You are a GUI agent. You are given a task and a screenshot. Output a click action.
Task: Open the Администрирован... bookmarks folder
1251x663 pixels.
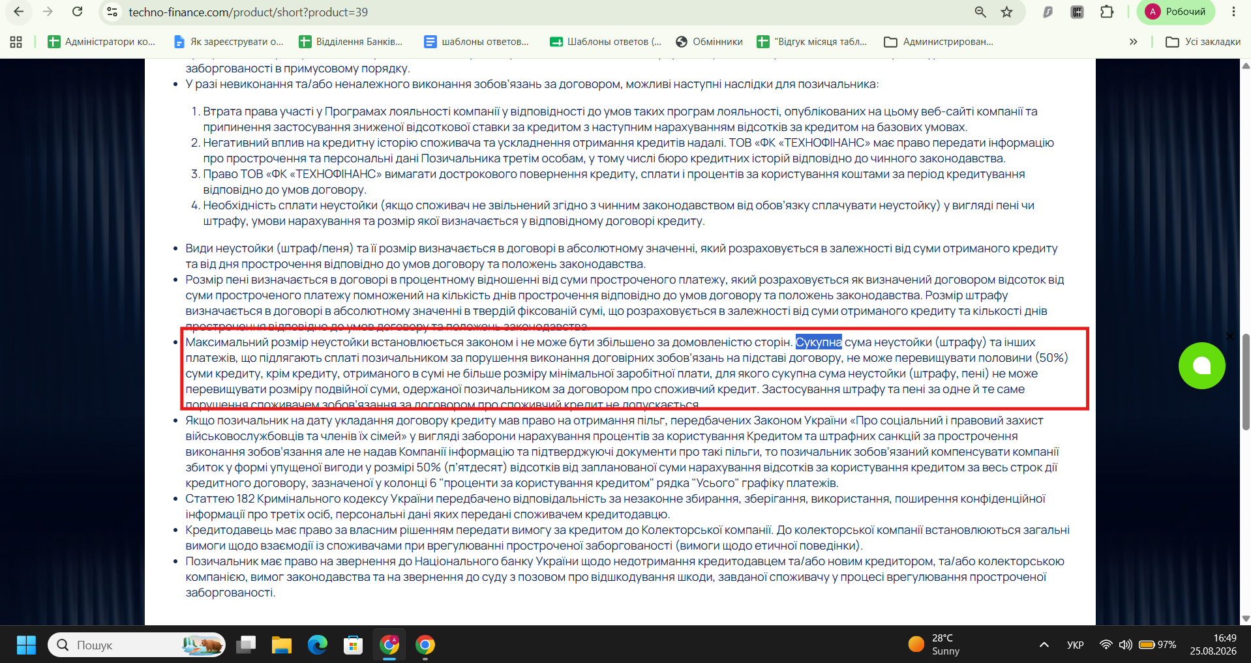[x=939, y=42]
